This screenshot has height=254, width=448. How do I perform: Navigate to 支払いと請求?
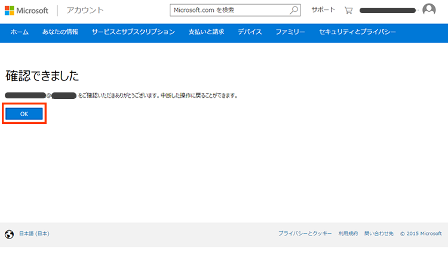point(206,32)
